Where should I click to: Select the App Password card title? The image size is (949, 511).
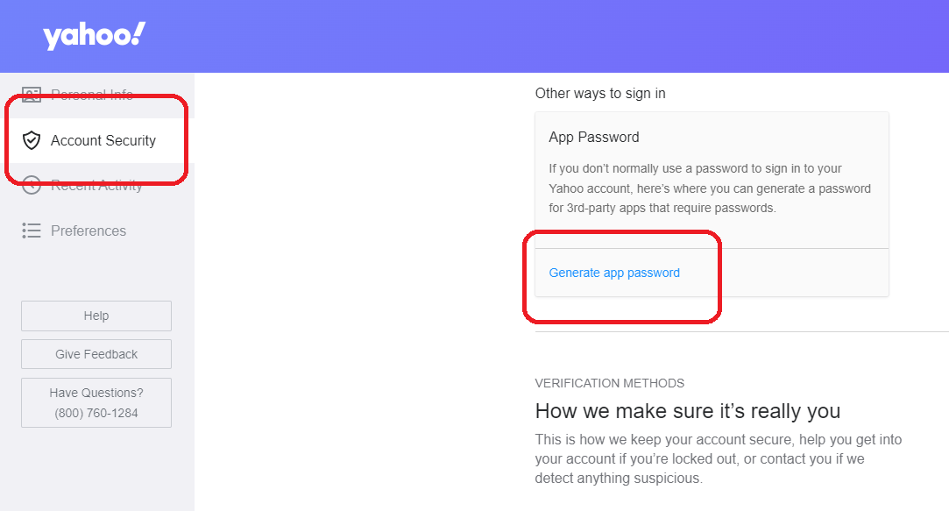coord(594,138)
